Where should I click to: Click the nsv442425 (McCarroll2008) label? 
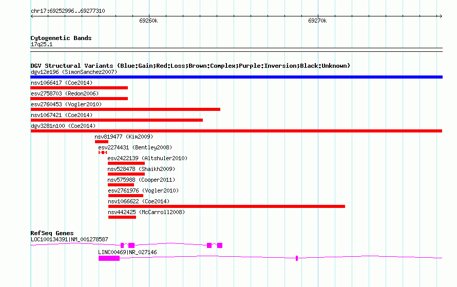point(147,212)
